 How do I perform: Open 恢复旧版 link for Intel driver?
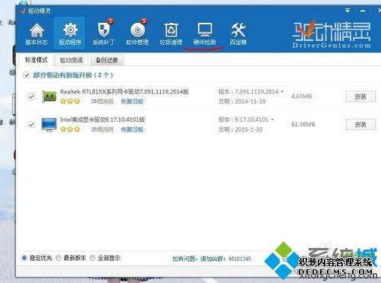(132, 129)
